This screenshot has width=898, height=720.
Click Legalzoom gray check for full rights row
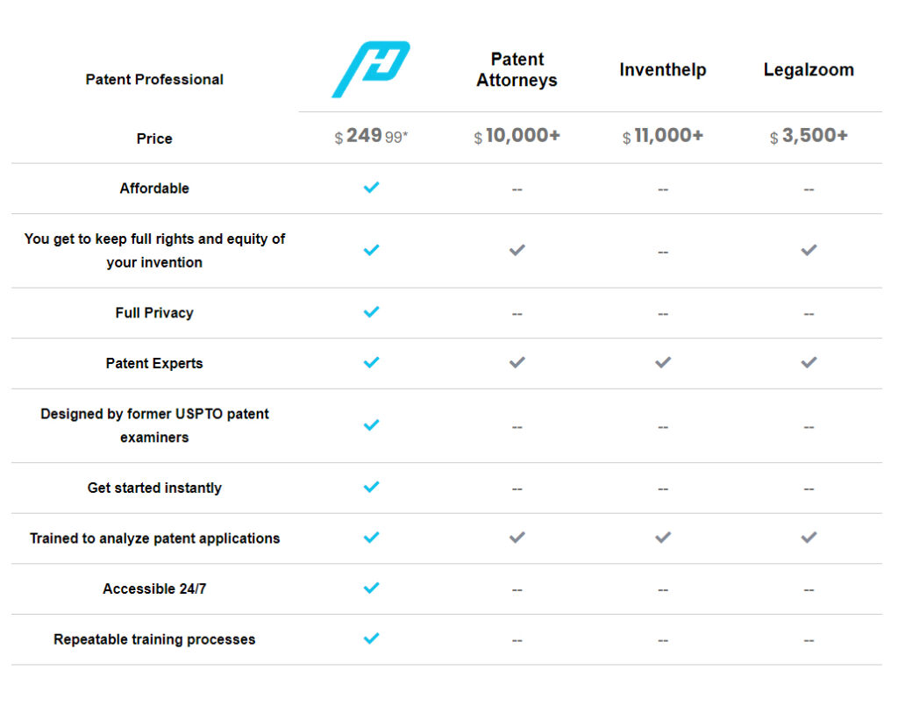809,250
